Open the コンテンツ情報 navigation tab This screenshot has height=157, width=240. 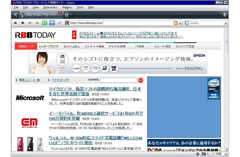click(94, 46)
